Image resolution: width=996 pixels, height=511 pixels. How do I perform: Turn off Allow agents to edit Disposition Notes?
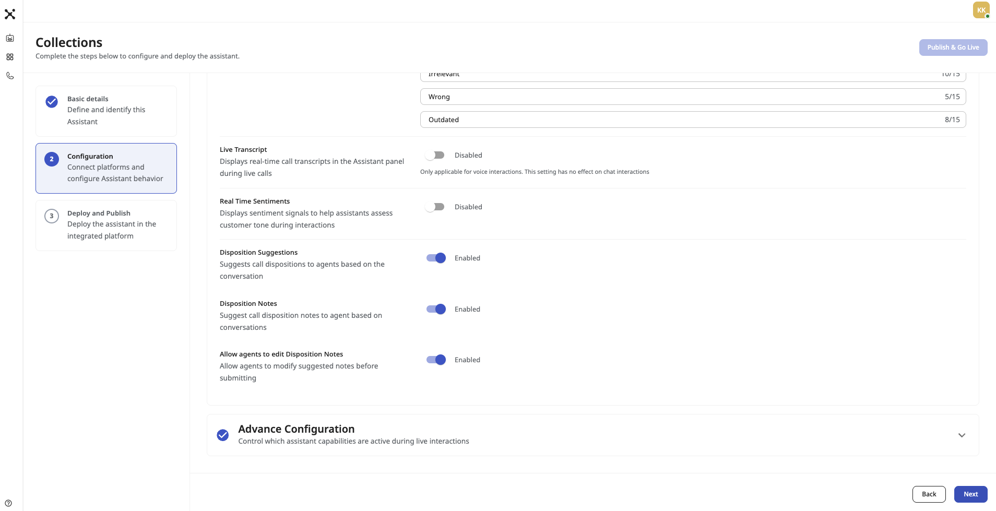(436, 360)
